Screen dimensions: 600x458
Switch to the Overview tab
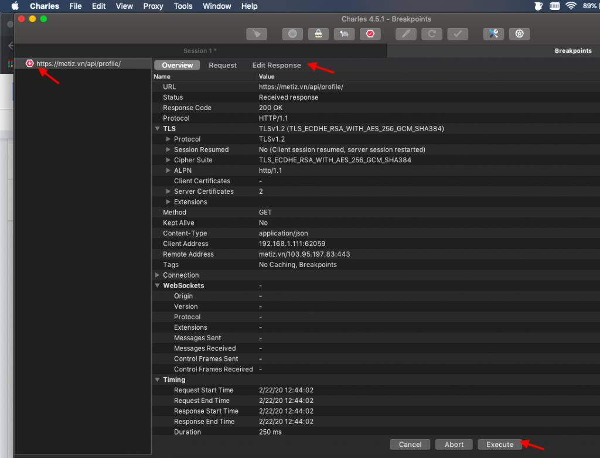[177, 66]
